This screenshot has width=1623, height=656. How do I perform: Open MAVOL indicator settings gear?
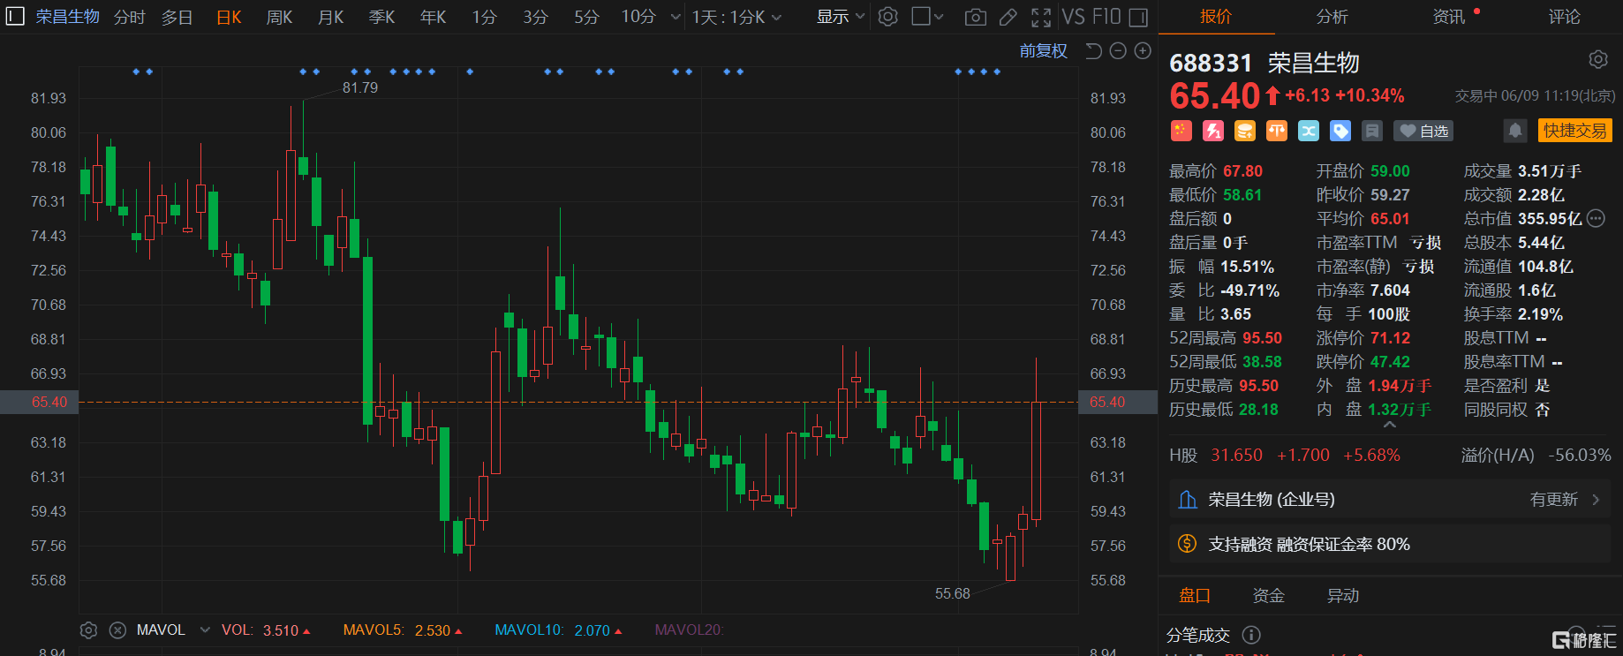pyautogui.click(x=88, y=630)
